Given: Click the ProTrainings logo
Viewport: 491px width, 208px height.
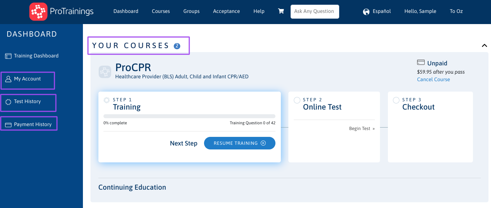Looking at the screenshot, I should pos(62,11).
